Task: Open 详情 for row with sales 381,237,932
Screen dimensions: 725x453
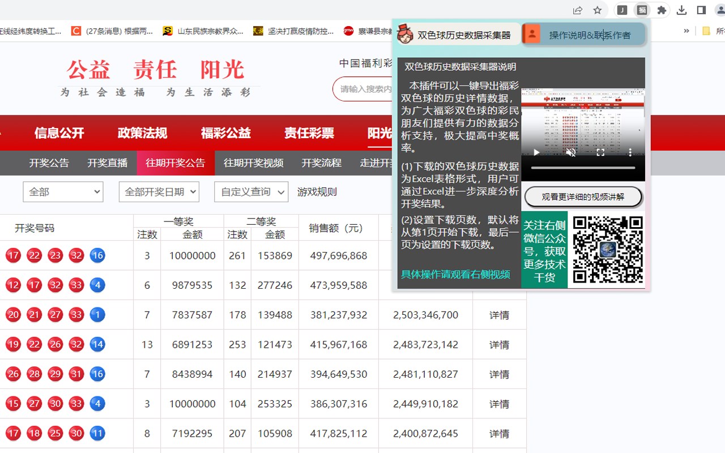Action: [x=499, y=315]
